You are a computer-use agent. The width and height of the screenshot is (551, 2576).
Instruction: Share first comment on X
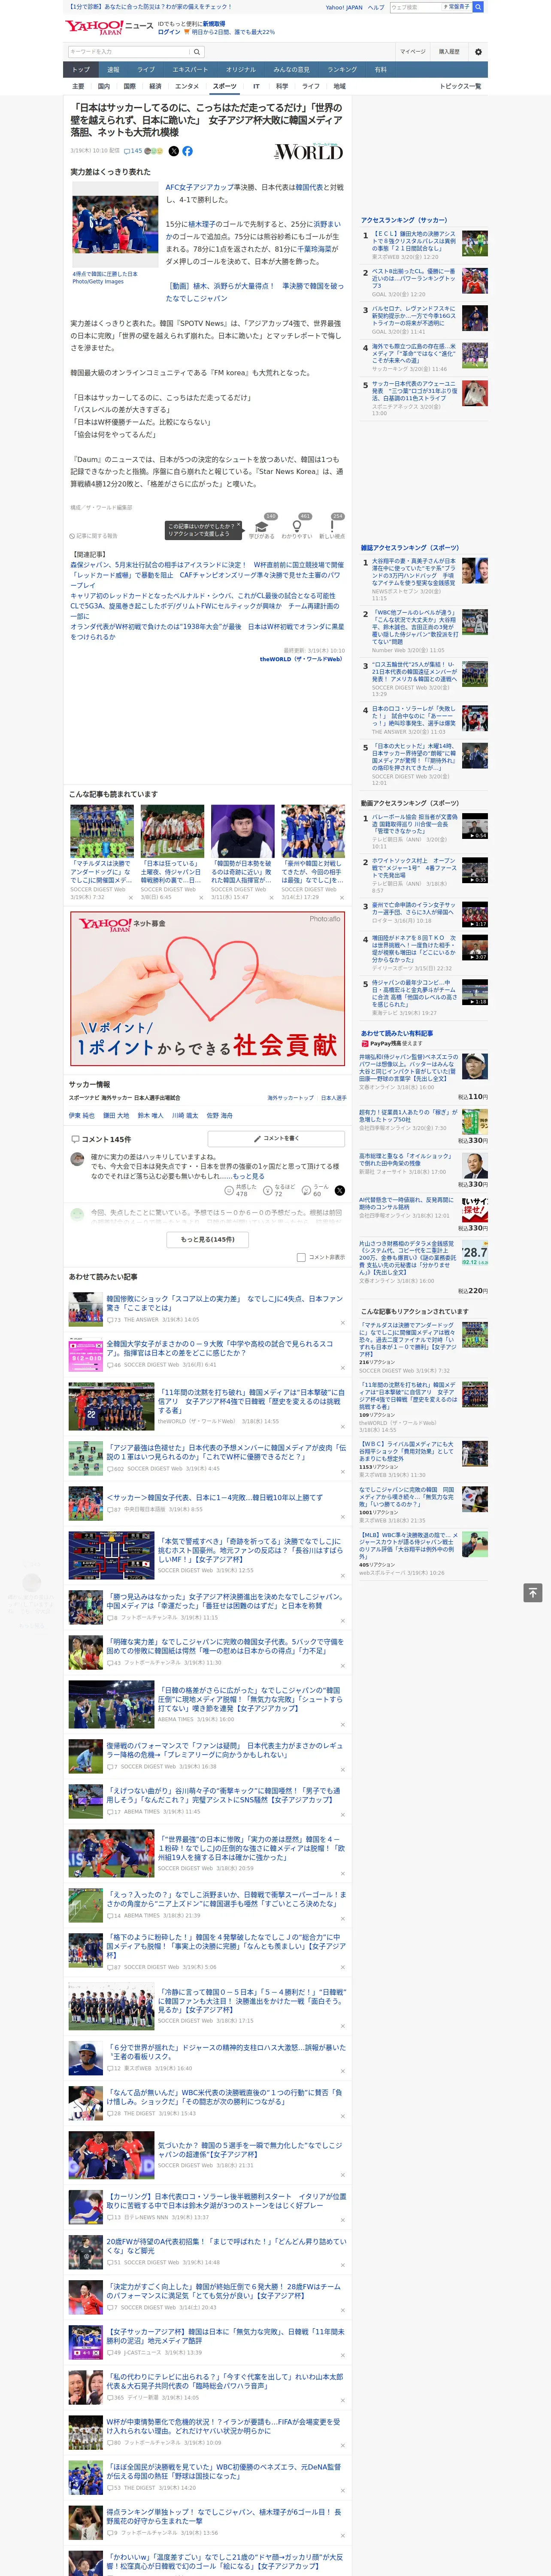(340, 1190)
